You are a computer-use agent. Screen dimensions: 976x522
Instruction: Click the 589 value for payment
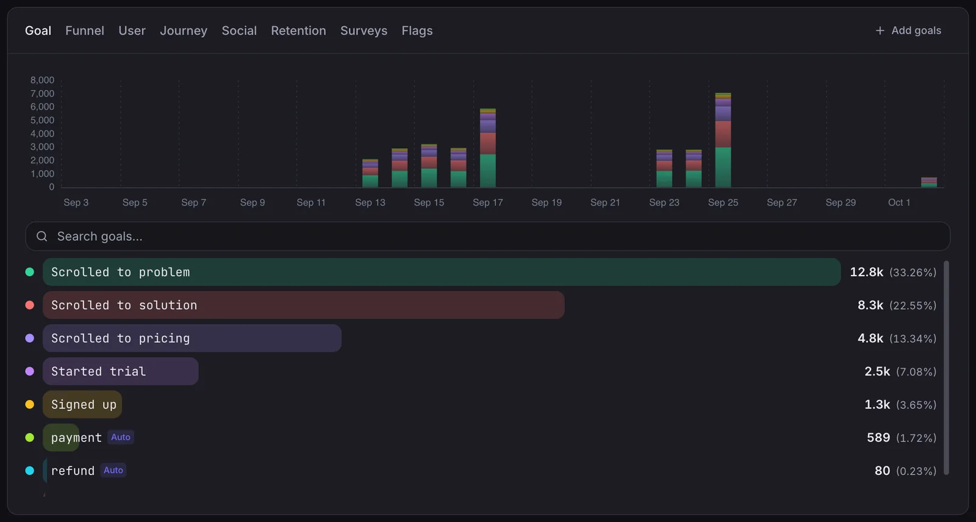point(878,437)
